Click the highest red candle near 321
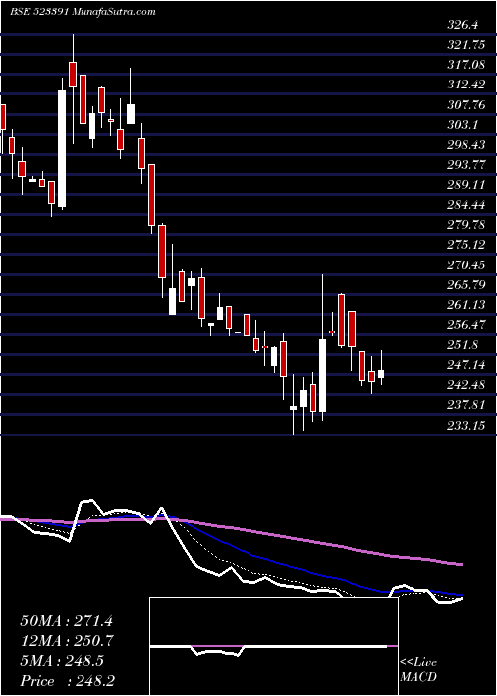This screenshot has height=696, width=497. point(73,74)
